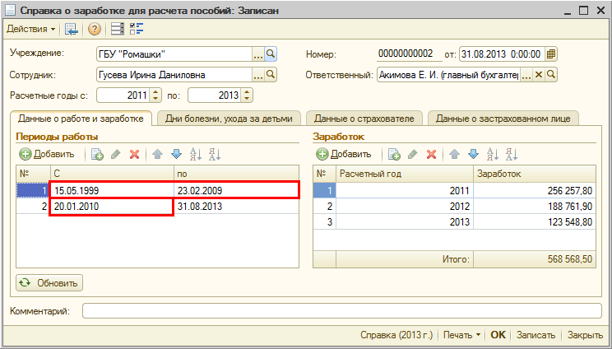Open calendar picker for document date

(x=551, y=54)
